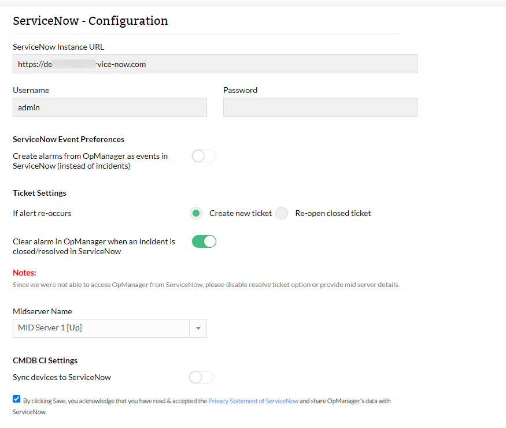
Task: Click the ServiceNow Instance URL field
Action: (215, 64)
